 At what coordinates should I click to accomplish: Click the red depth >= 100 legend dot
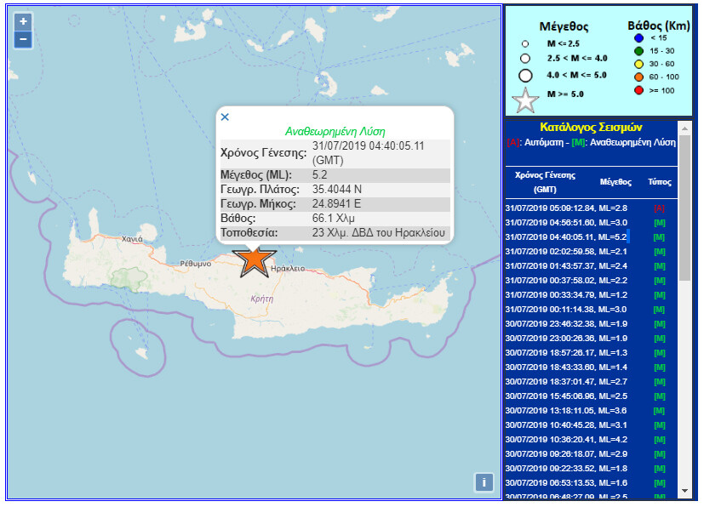click(x=639, y=91)
